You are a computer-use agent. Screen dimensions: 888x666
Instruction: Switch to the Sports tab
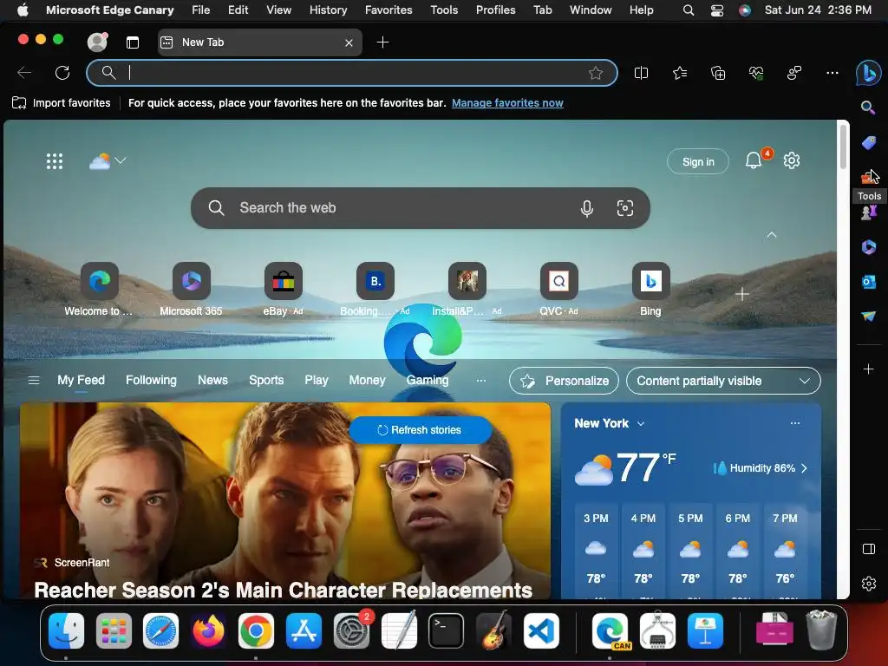(266, 381)
